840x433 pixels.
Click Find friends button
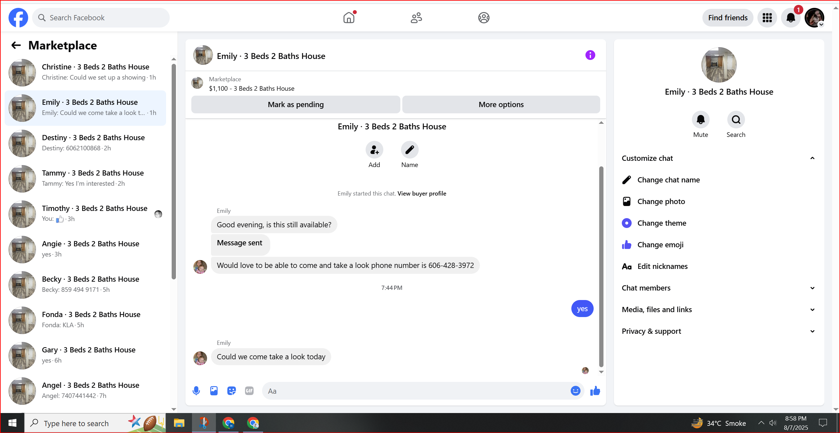[x=728, y=18]
